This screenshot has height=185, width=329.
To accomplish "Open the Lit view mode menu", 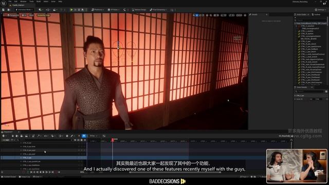I will [24, 15].
